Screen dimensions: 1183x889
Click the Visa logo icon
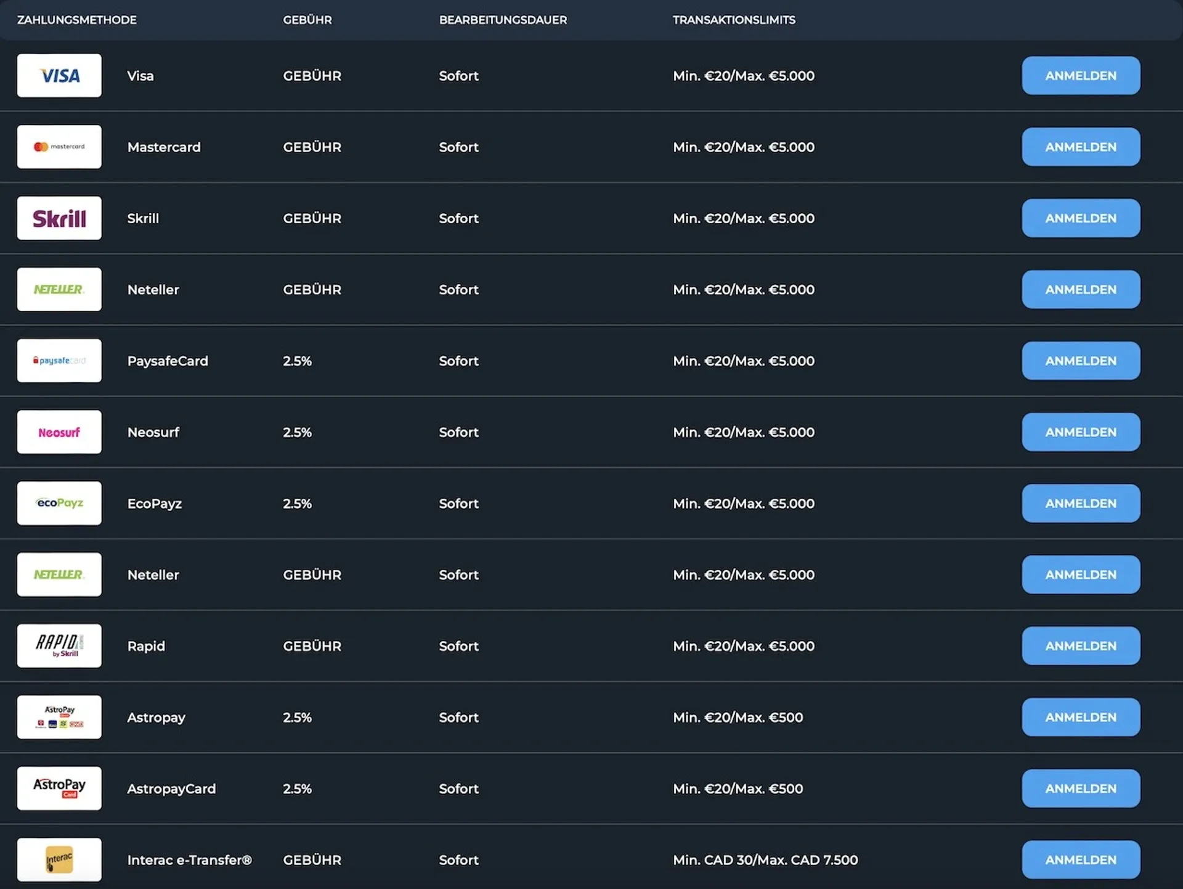point(59,75)
